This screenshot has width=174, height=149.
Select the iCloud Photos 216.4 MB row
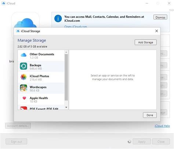(x=41, y=77)
